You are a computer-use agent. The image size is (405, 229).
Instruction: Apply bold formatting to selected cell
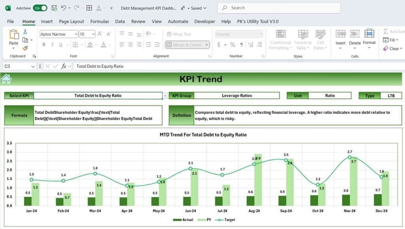tap(44, 44)
